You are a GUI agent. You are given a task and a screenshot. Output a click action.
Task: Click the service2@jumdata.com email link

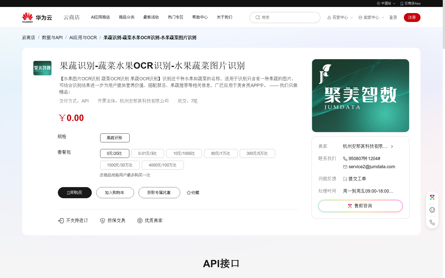[372, 167]
